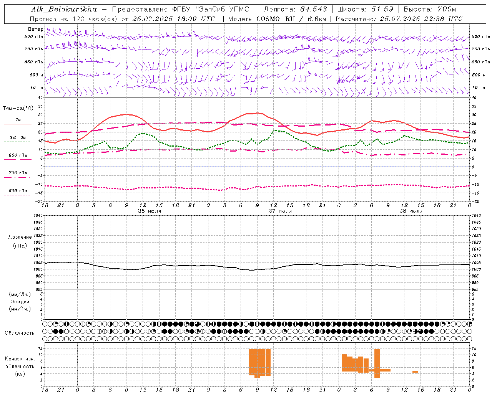Click the '(мм/1ч.)' precipitation unit label

20,309
